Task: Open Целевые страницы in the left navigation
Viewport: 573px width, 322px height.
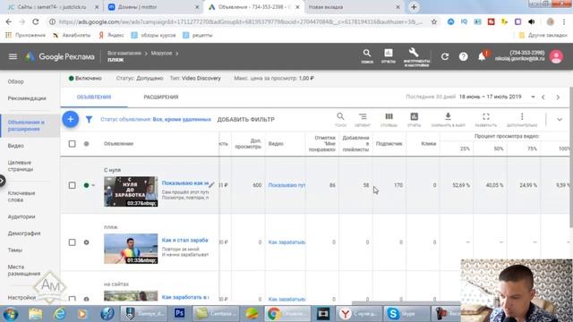Action: coord(21,165)
